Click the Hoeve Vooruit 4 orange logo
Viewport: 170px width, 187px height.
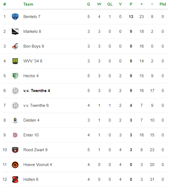[15, 165]
